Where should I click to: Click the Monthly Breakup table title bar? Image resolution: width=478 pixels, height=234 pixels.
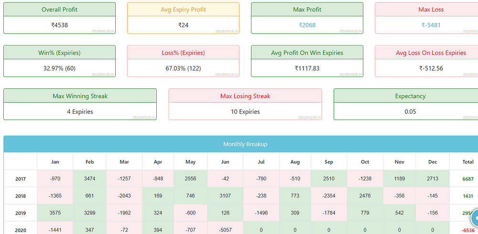[x=241, y=144]
